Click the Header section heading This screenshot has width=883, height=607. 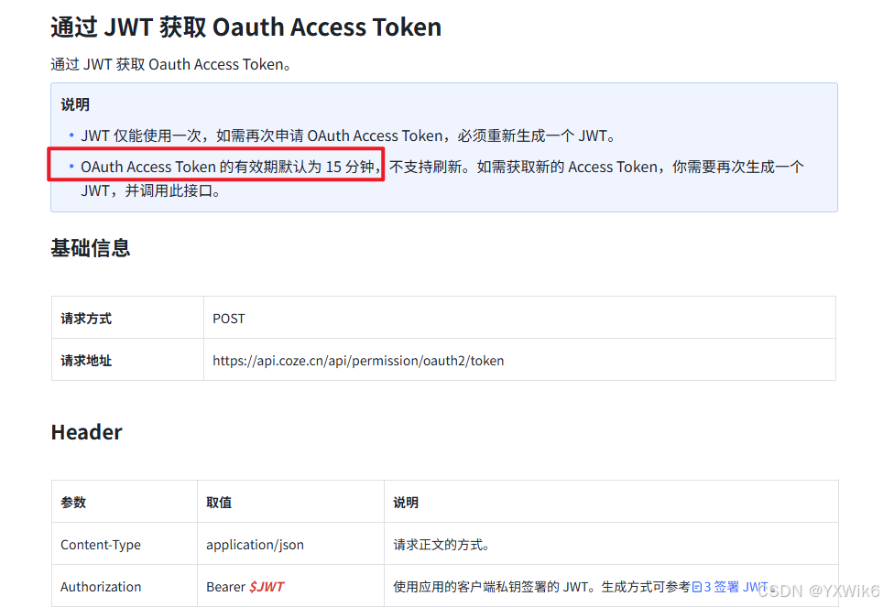tap(87, 432)
